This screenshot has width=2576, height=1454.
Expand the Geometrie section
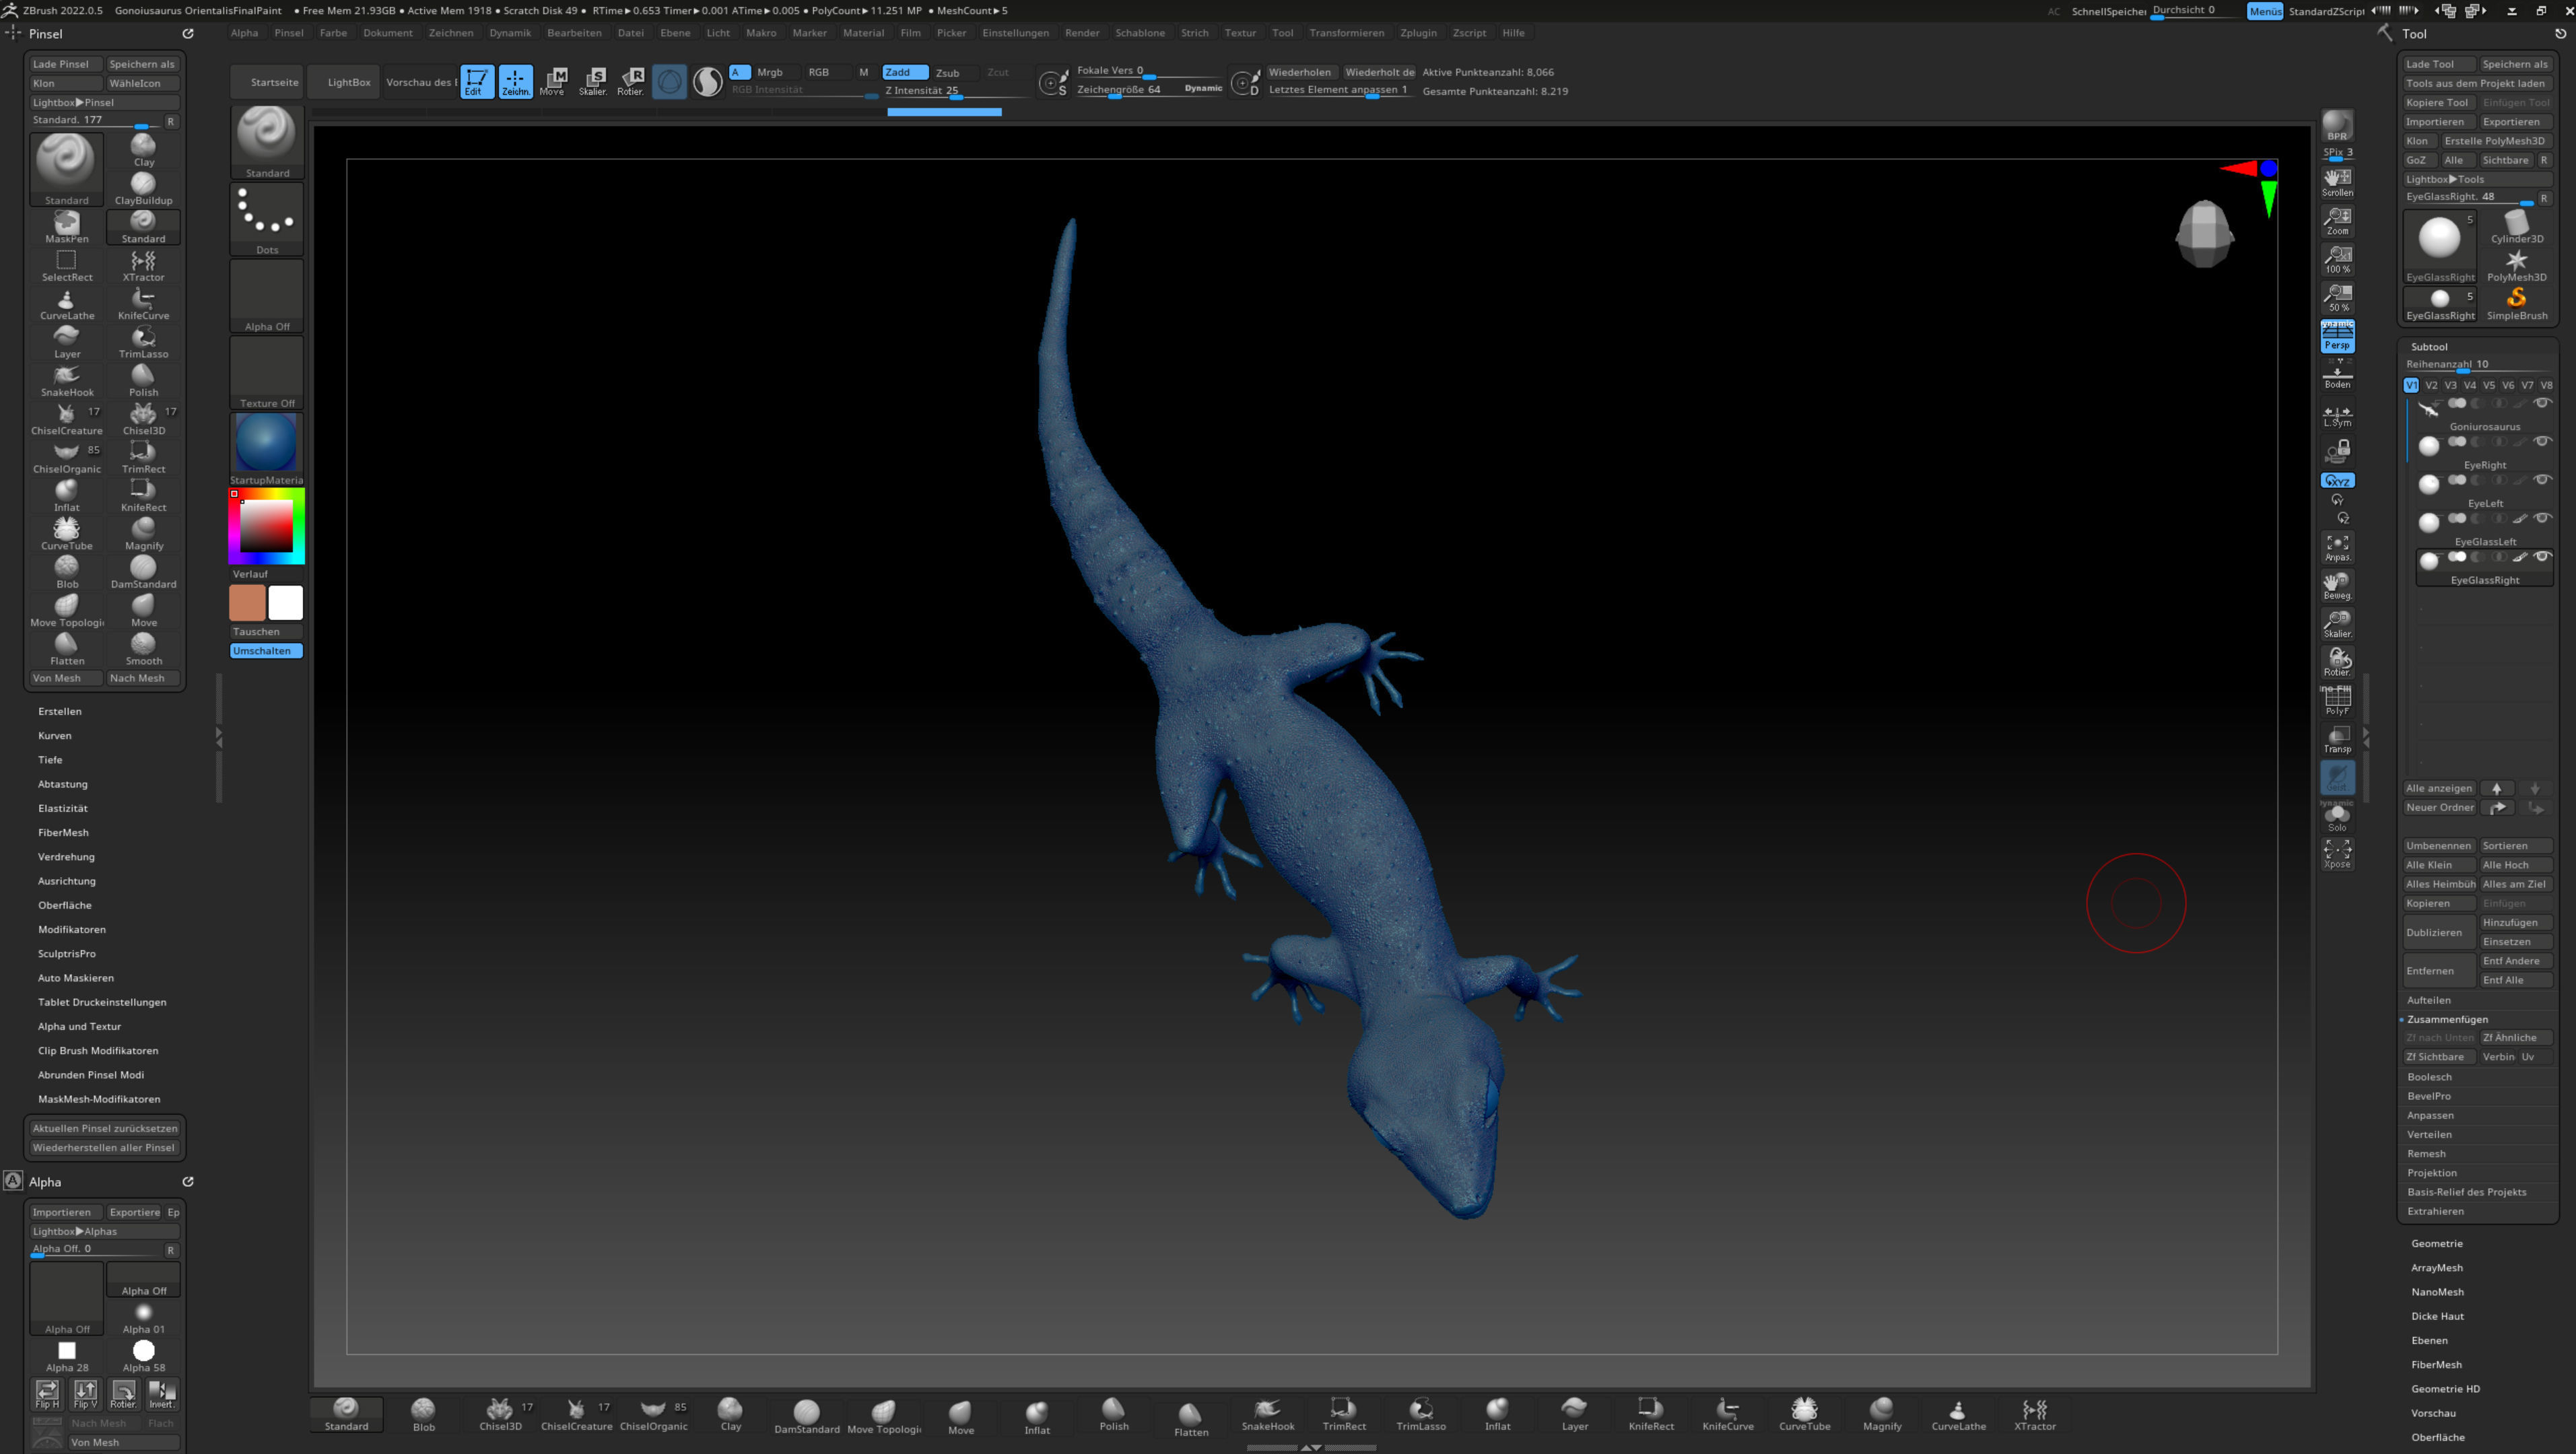[x=2436, y=1243]
